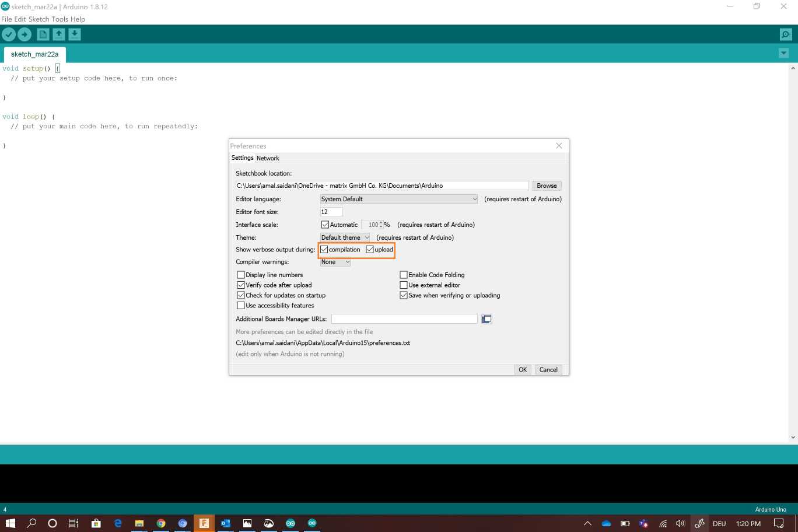Confirm Preferences with OK

pos(523,370)
